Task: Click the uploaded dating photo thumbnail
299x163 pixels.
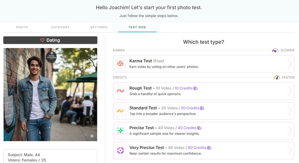Action: [50, 95]
